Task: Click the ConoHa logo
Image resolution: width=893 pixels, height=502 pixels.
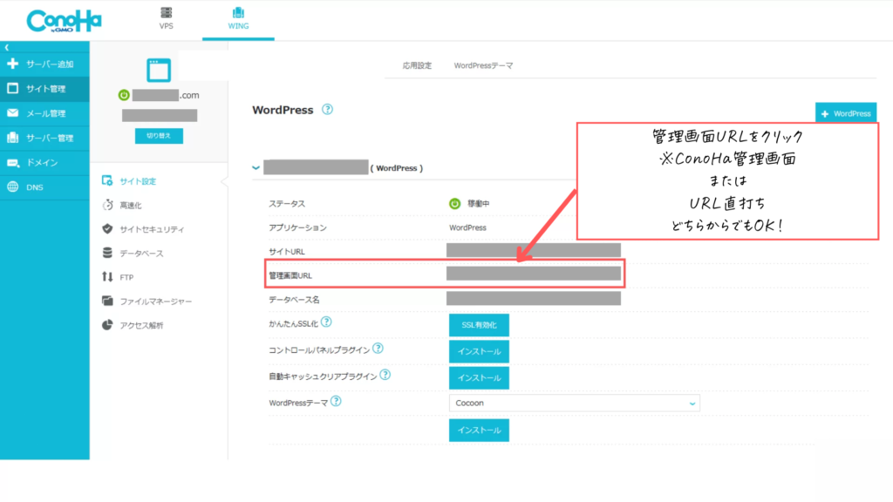Action: click(64, 21)
